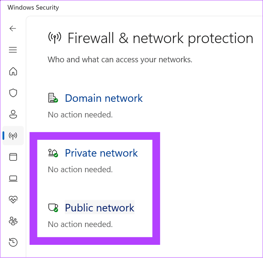This screenshot has width=263, height=258.
Task: Open Device performance & health heart icon
Action: pos(13,200)
